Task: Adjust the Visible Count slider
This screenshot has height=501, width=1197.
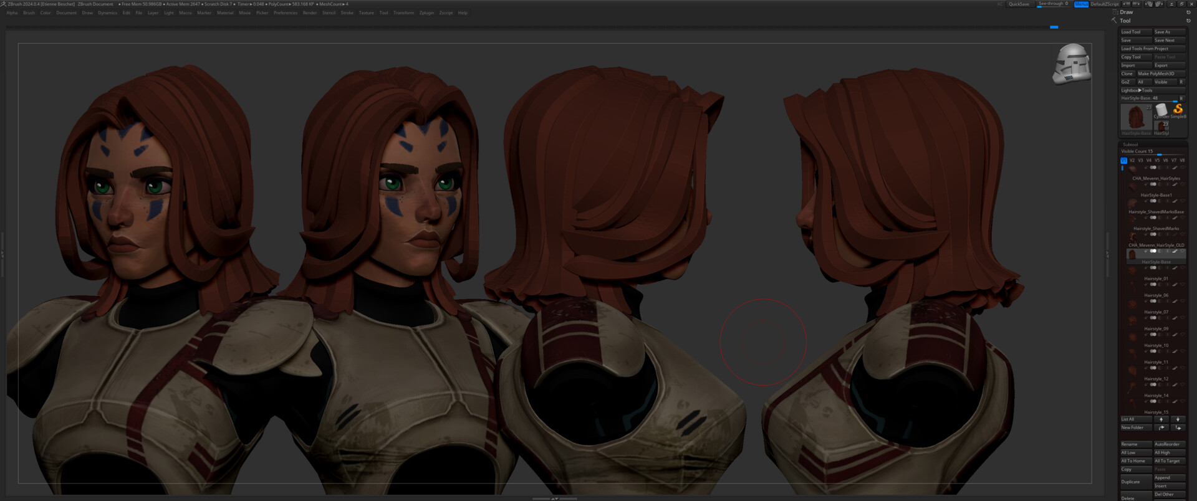Action: tap(1152, 151)
